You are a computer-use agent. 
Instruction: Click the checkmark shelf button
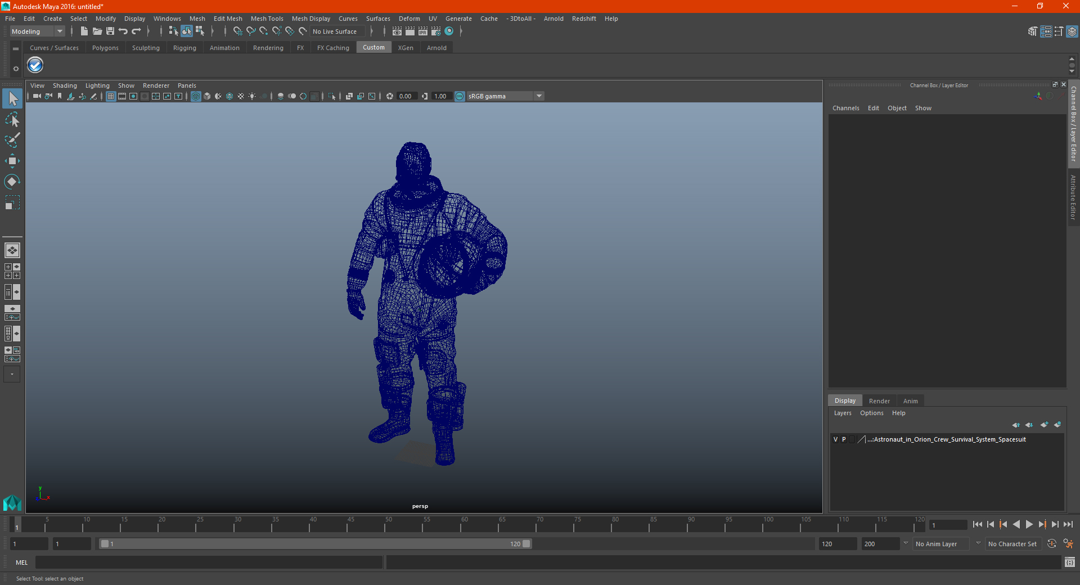[x=35, y=65]
